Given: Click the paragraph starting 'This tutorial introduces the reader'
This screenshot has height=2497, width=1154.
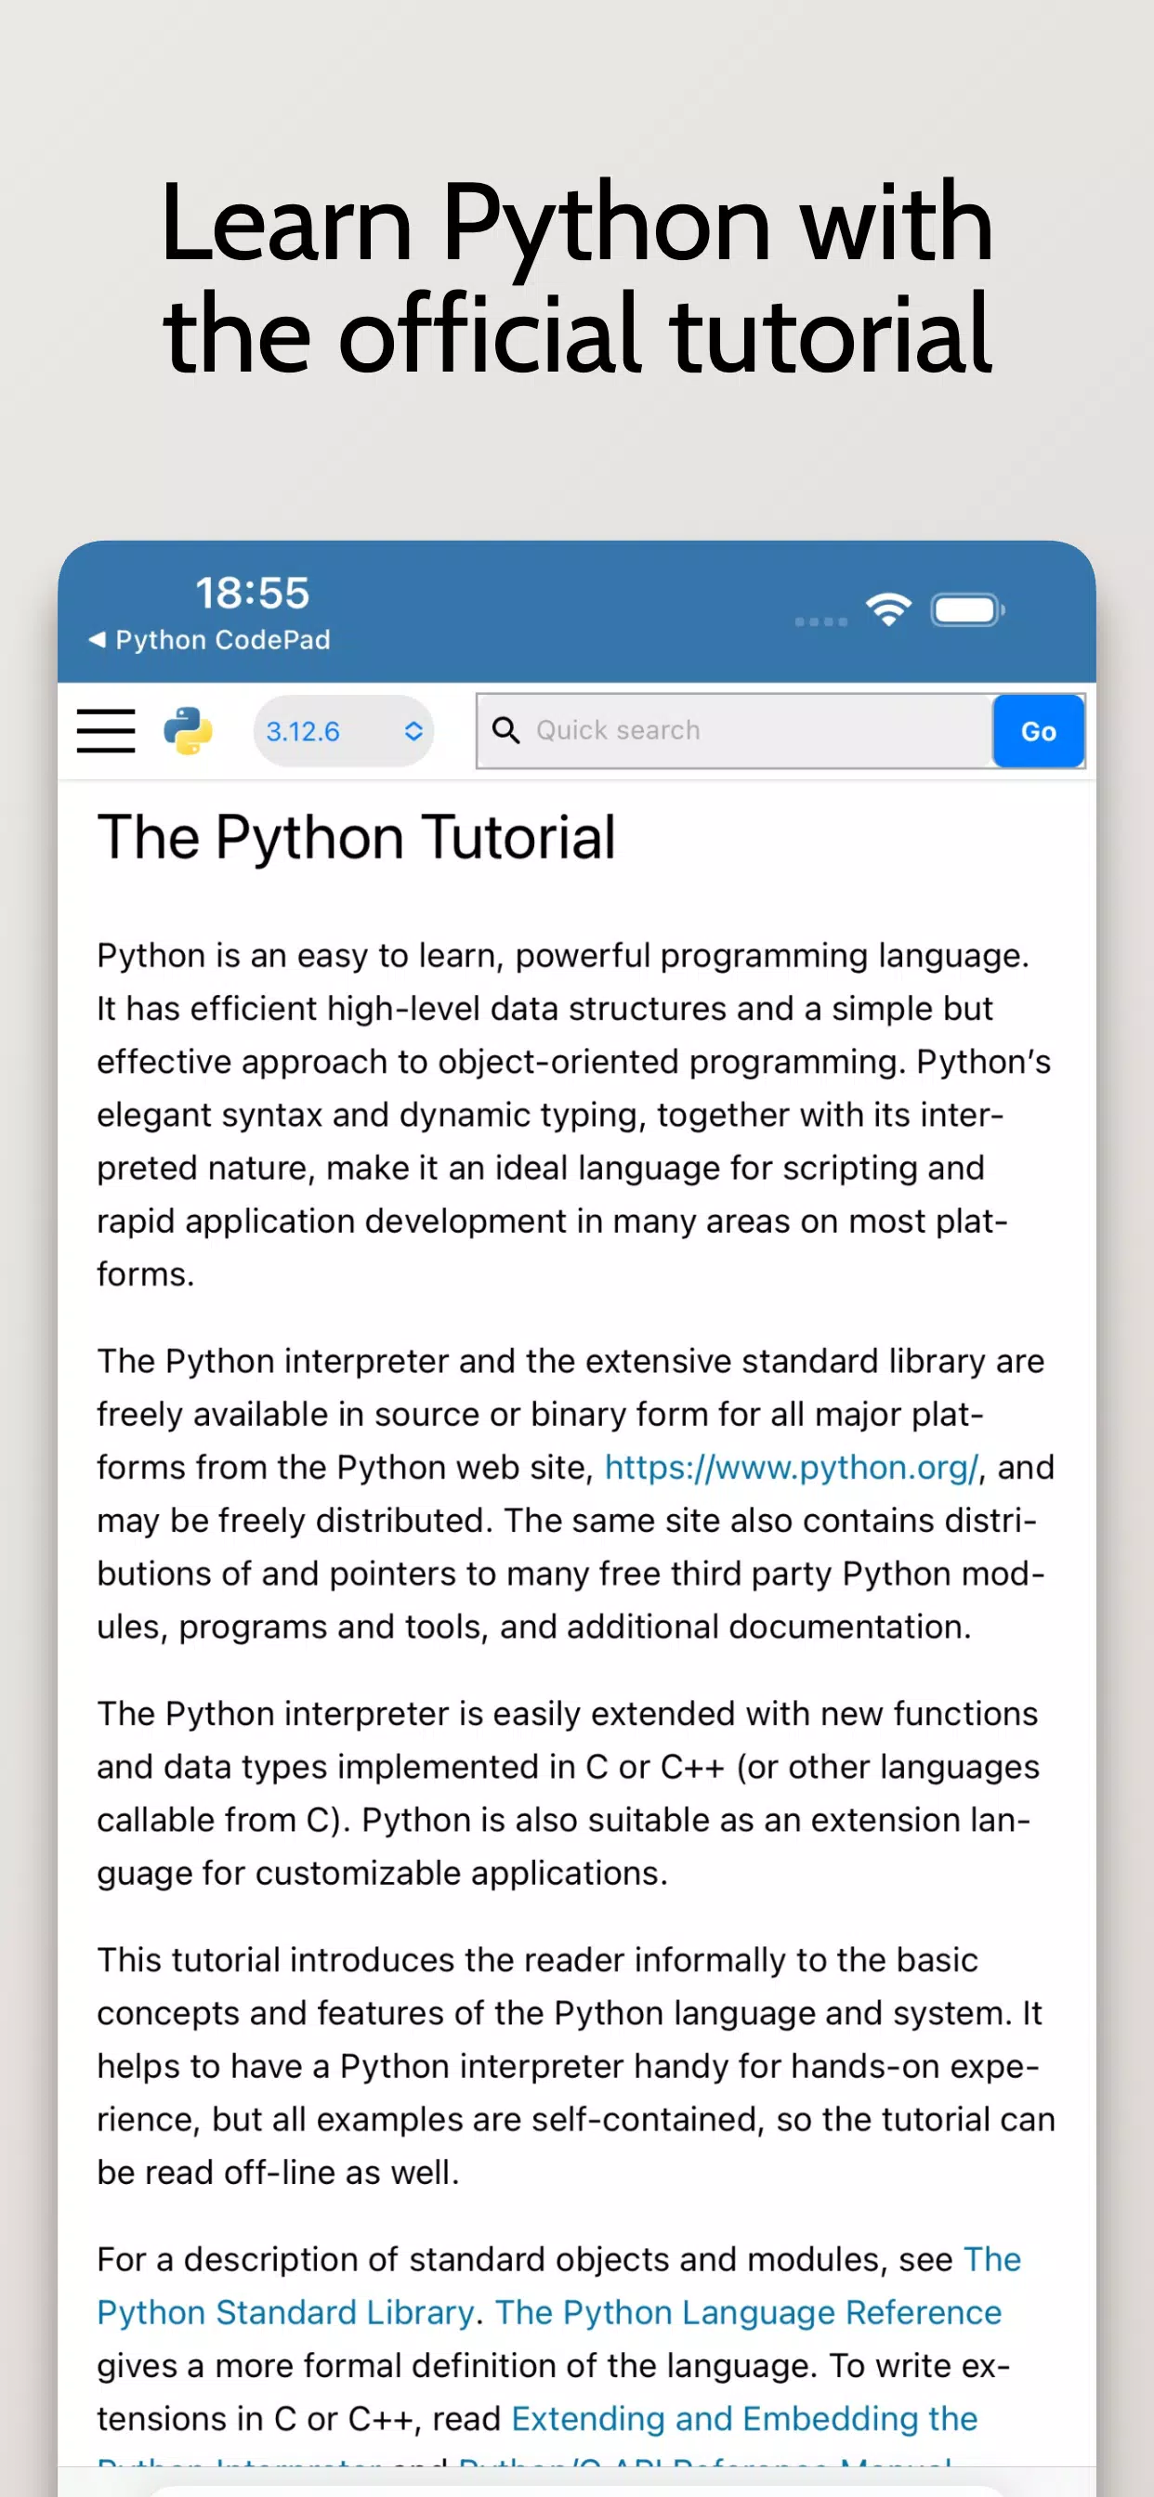Looking at the screenshot, I should tap(576, 2067).
